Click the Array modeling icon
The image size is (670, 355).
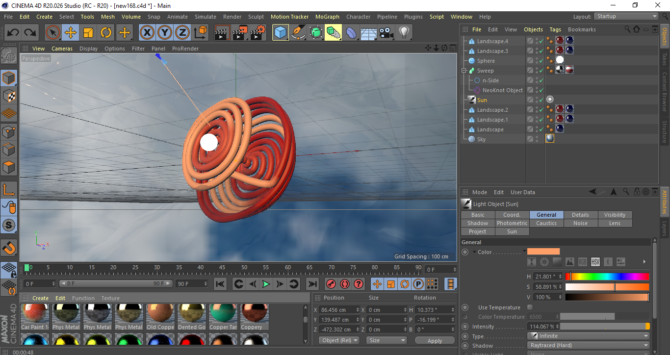pos(334,33)
